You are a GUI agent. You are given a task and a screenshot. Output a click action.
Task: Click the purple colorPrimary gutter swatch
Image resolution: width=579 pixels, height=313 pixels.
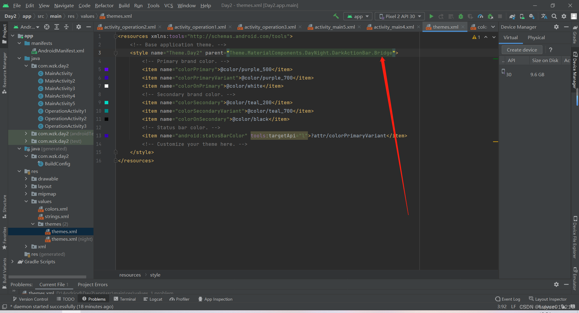pyautogui.click(x=107, y=69)
